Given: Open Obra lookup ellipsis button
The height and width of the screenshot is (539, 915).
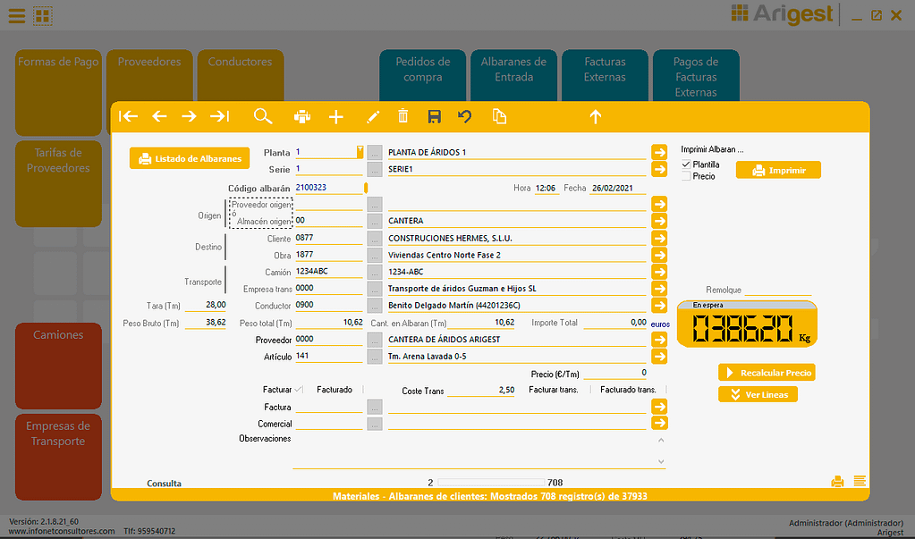Looking at the screenshot, I should click(375, 255).
